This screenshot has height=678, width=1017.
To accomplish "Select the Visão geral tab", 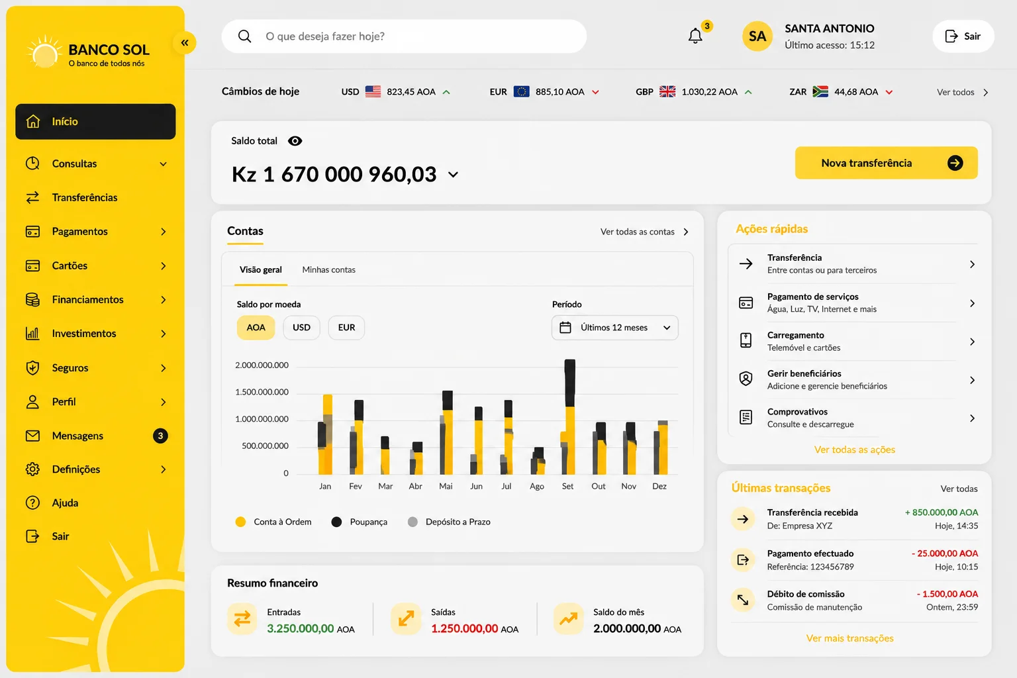I will click(x=261, y=269).
